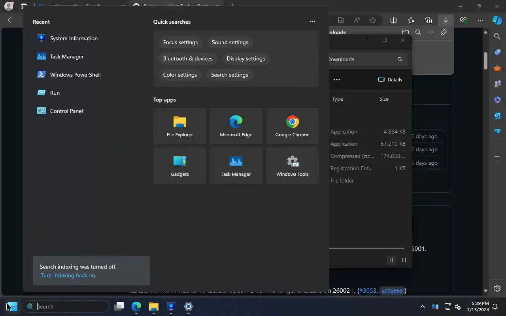Open Control Panel from Recent
Screen dimensions: 506x316
[x=60, y=111]
